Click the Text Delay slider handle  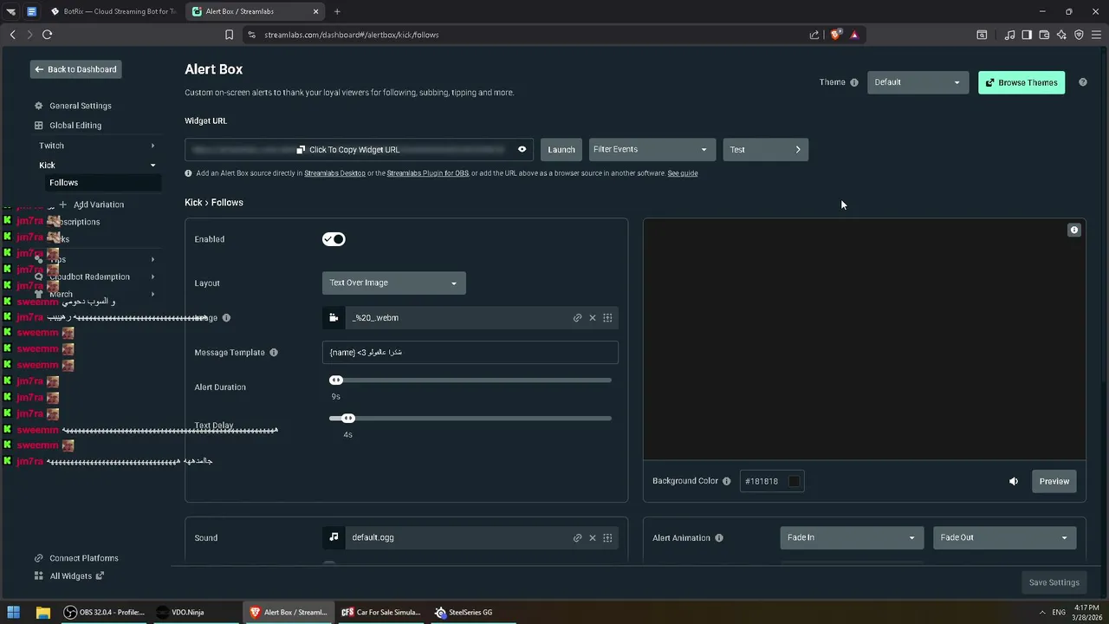coord(347,419)
